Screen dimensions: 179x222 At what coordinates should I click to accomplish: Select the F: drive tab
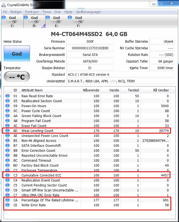coord(79,21)
